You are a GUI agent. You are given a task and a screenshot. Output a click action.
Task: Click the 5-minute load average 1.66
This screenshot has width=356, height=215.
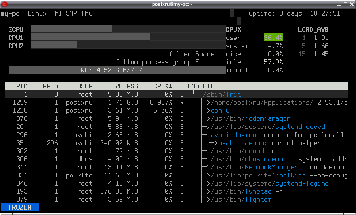pos(321,46)
